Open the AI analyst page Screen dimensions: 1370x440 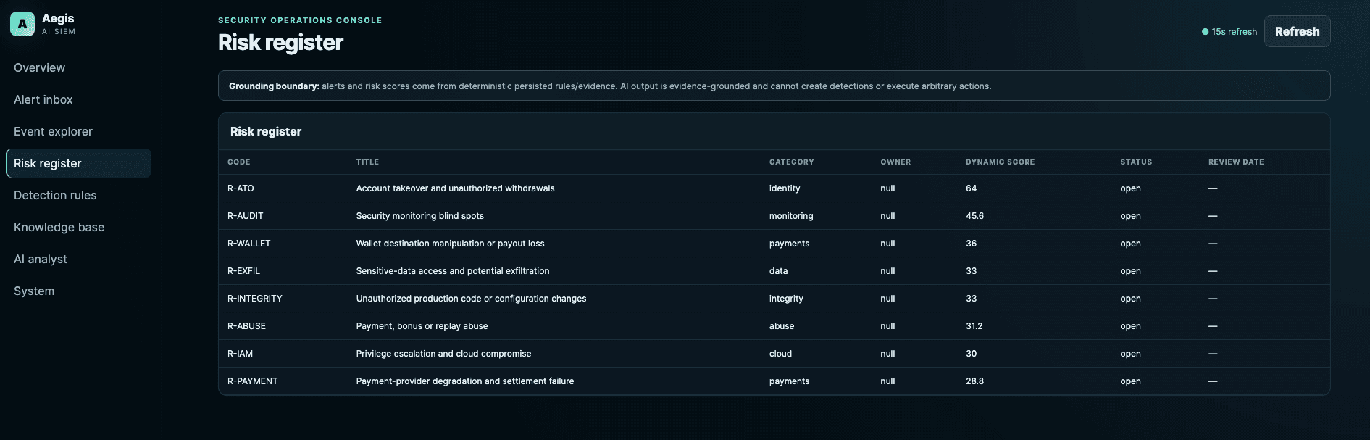click(x=41, y=259)
